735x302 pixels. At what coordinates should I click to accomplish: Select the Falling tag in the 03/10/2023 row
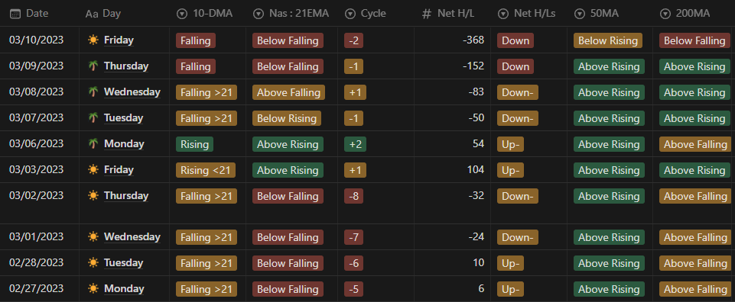pyautogui.click(x=196, y=40)
